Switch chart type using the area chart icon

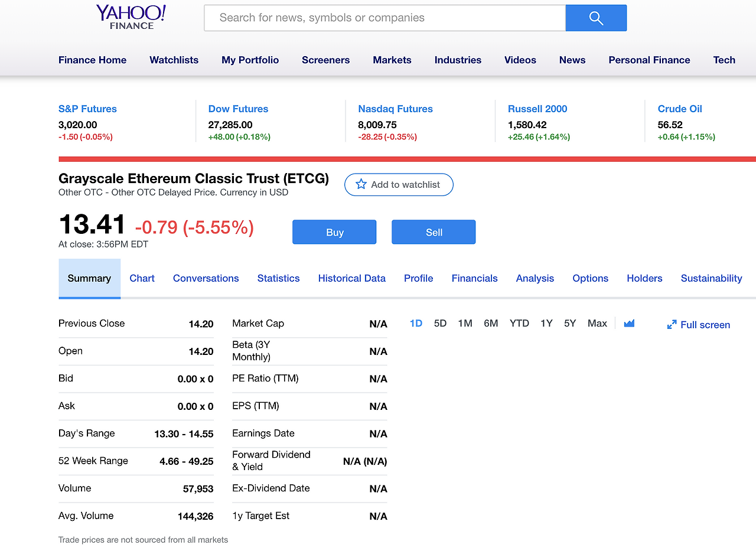tap(629, 323)
